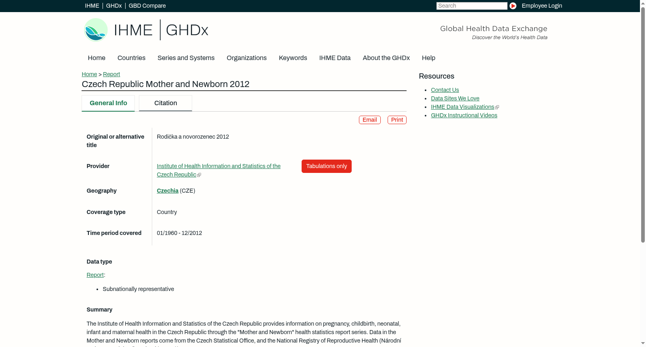Open the Keywords menu item

click(293, 58)
